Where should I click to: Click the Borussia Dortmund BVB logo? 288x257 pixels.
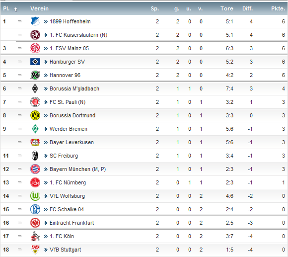pyautogui.click(x=35, y=115)
